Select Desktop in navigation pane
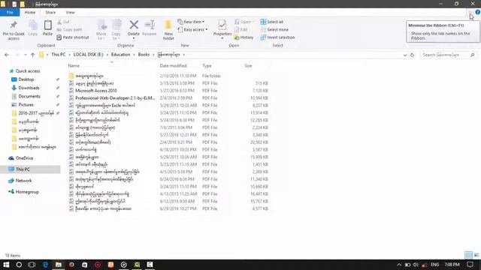The image size is (481, 270). pos(26,79)
